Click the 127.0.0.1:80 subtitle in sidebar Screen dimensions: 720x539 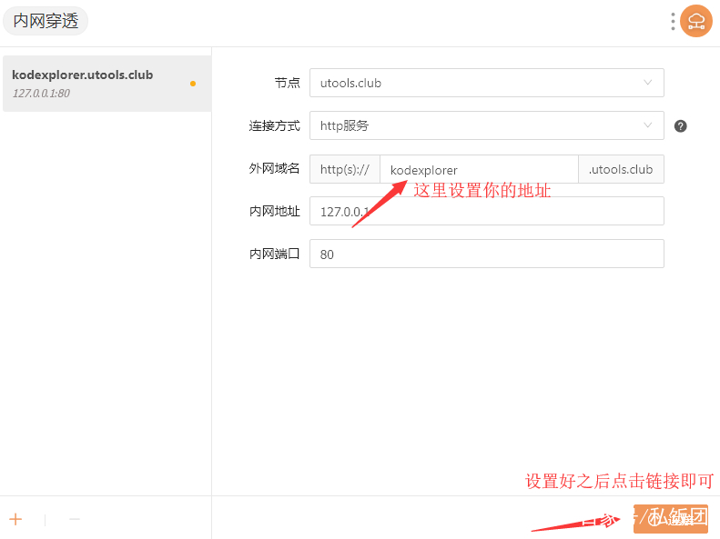coord(41,94)
